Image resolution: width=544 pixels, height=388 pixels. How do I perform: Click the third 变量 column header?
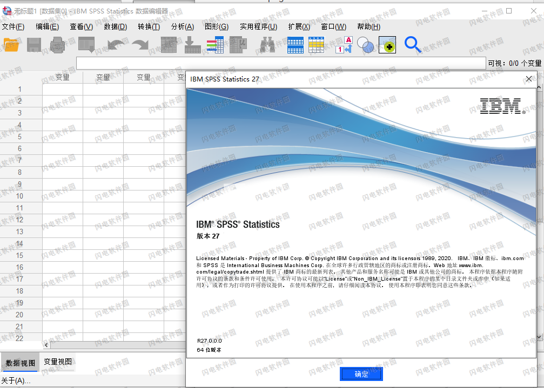(x=144, y=77)
